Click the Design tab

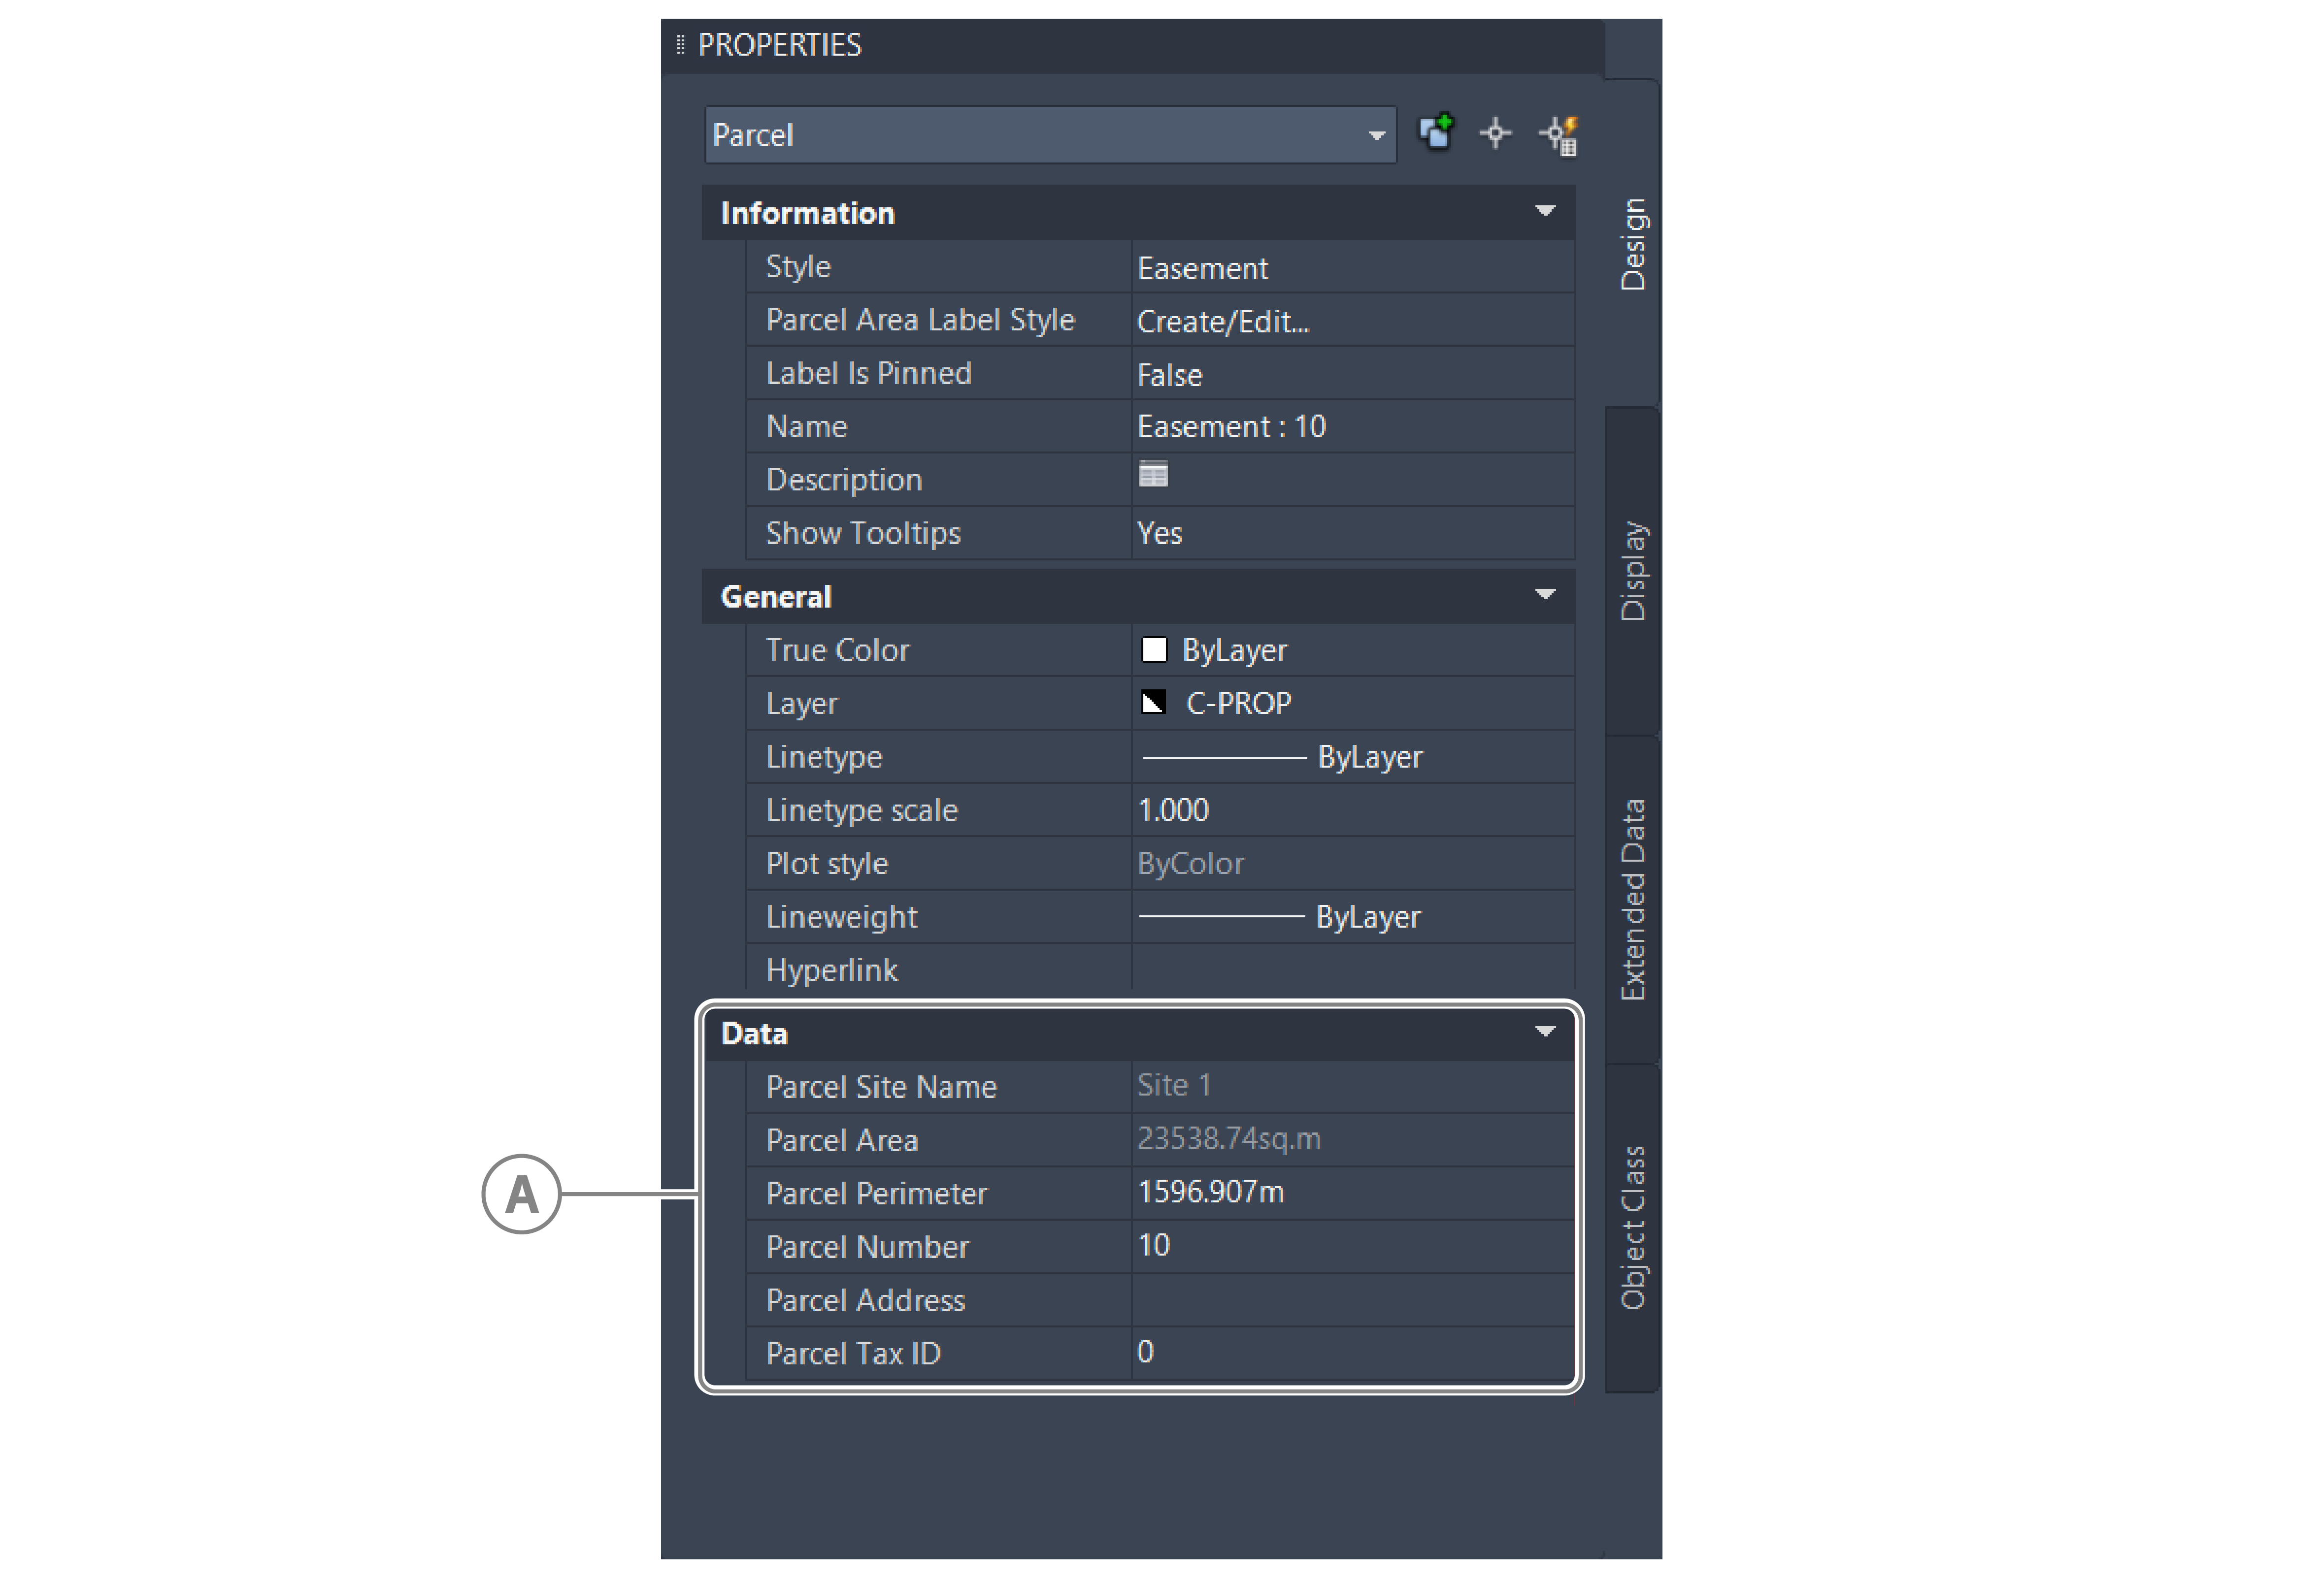click(1632, 244)
